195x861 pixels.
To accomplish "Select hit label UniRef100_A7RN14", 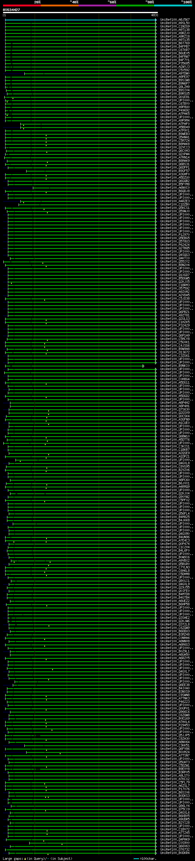I will (175, 157).
